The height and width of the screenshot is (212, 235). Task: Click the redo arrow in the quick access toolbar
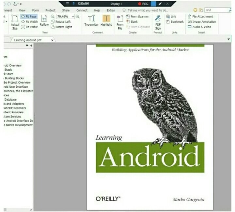click(x=9, y=4)
